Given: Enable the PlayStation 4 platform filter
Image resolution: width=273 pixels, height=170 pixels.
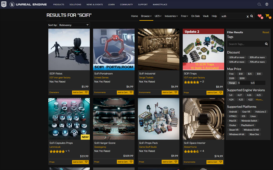Looking at the screenshot, I should click(247, 125).
